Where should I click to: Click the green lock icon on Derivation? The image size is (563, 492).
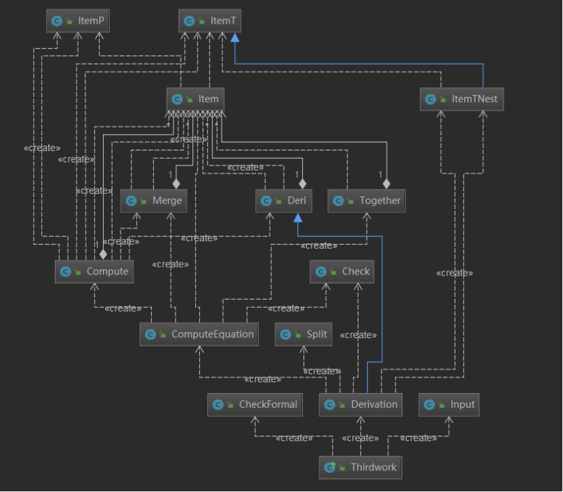coord(342,405)
